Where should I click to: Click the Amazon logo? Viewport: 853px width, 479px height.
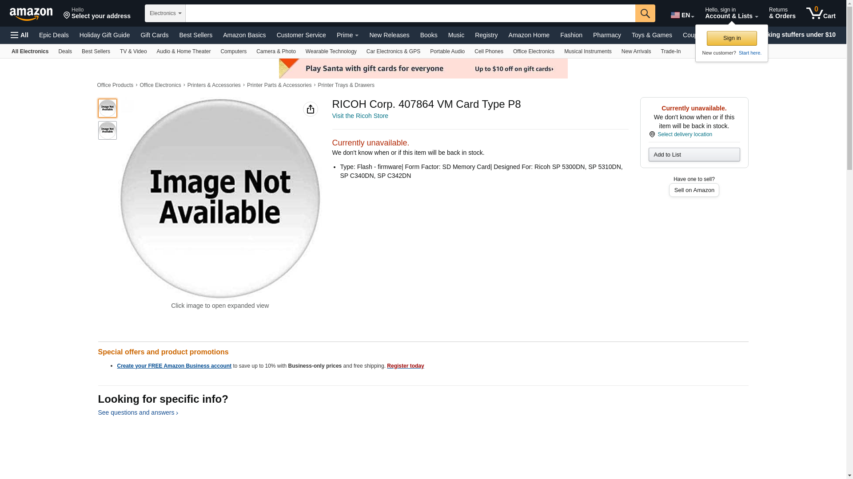tap(31, 14)
